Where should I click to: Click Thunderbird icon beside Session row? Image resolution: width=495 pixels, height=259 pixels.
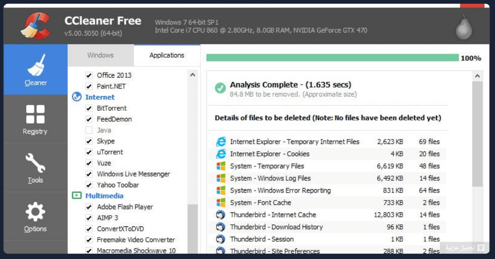221,239
